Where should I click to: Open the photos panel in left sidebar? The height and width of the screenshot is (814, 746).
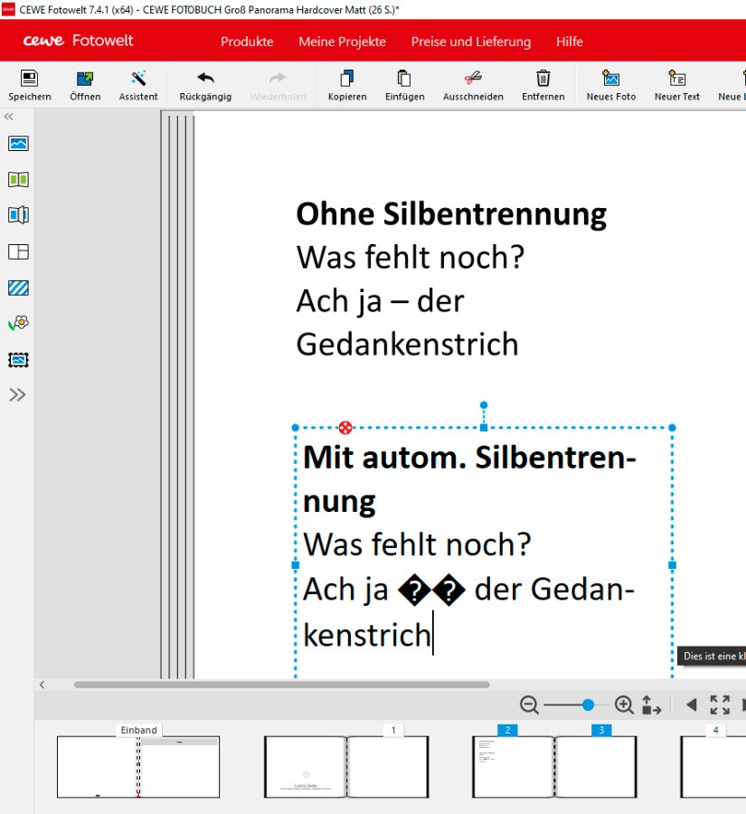pyautogui.click(x=18, y=143)
